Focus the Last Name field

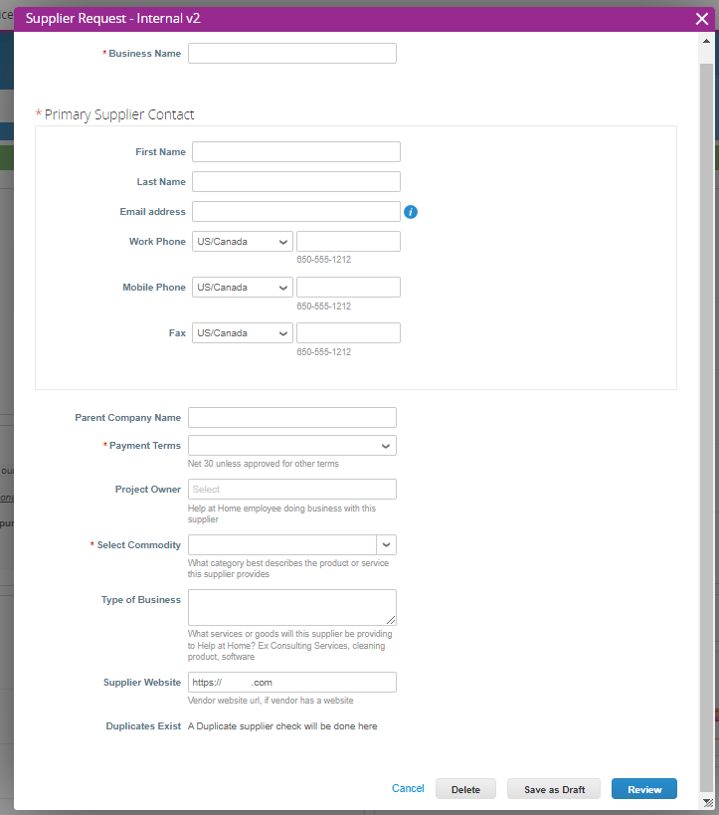(x=296, y=181)
